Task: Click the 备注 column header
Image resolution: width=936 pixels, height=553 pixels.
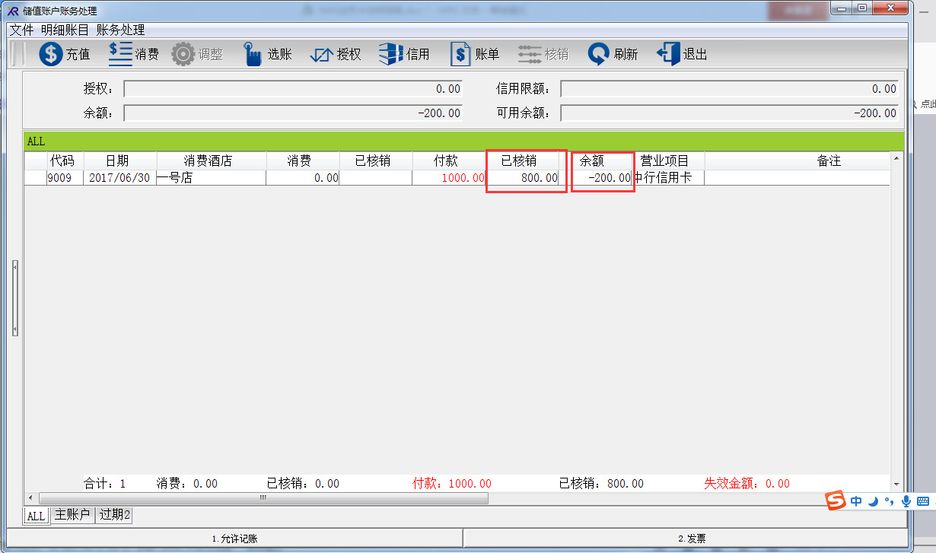Action: [x=828, y=160]
